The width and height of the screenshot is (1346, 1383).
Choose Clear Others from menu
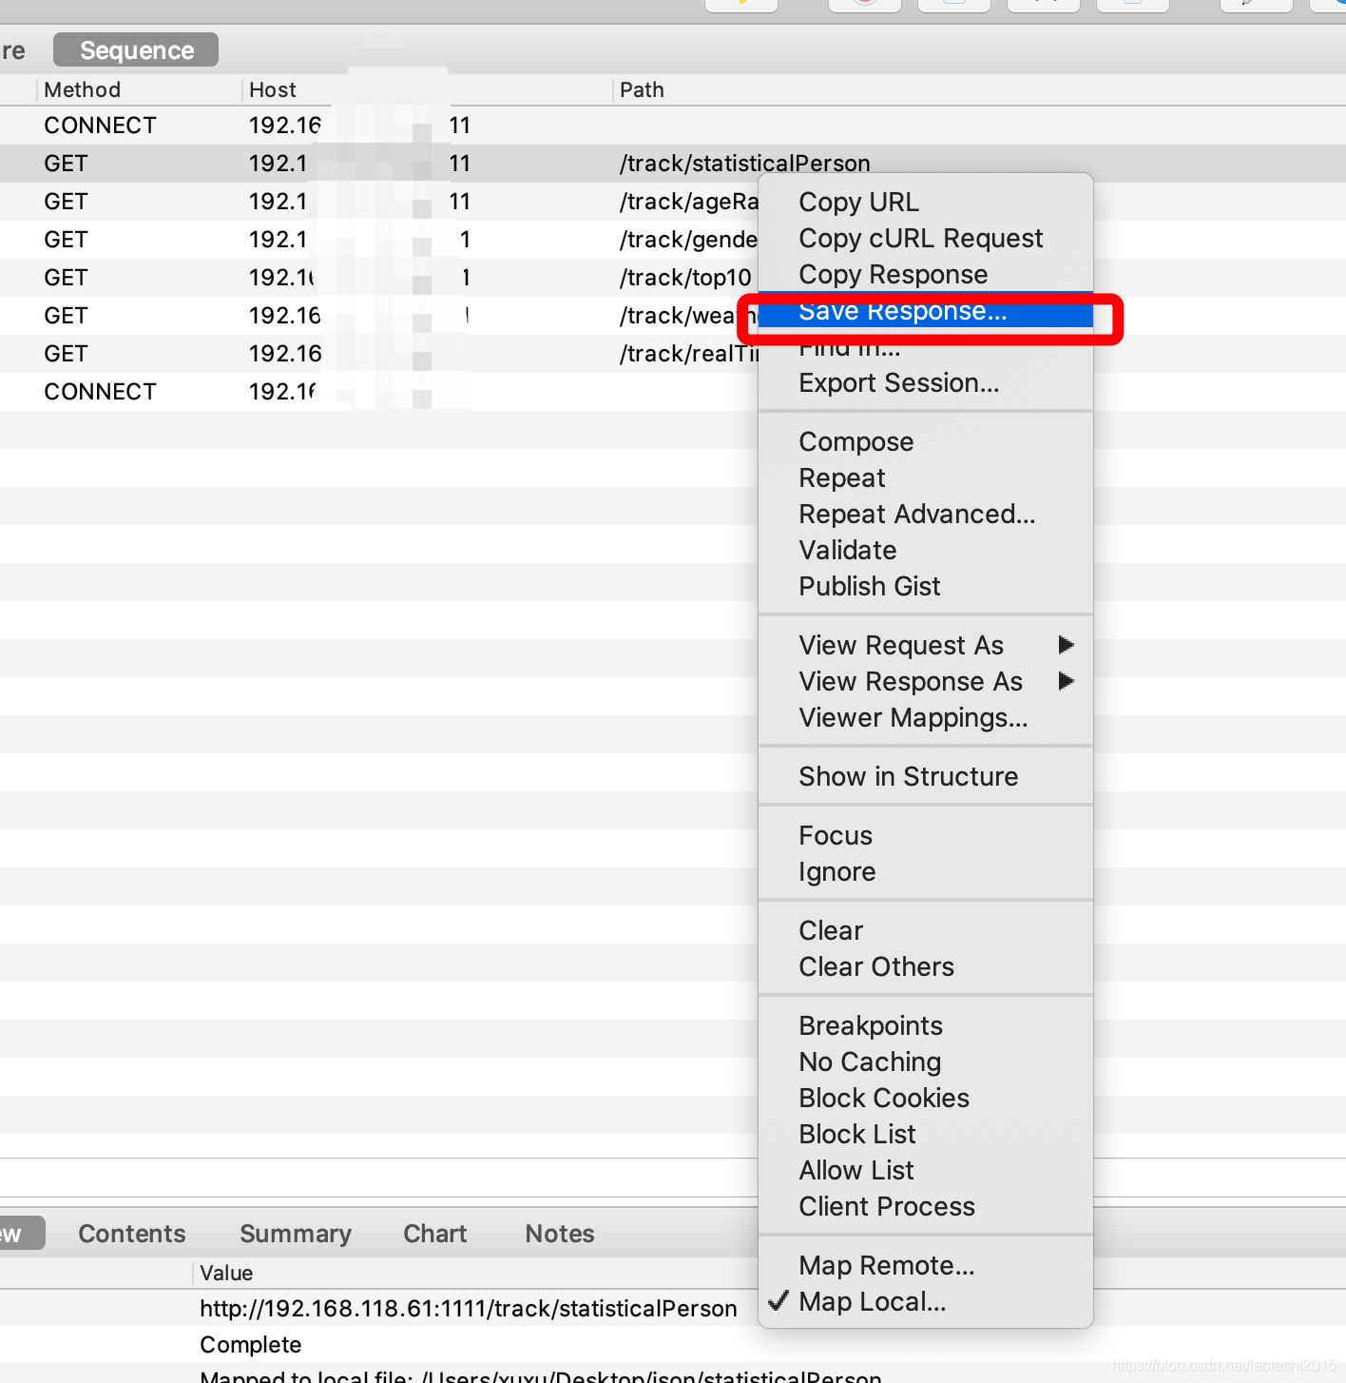tap(926, 967)
